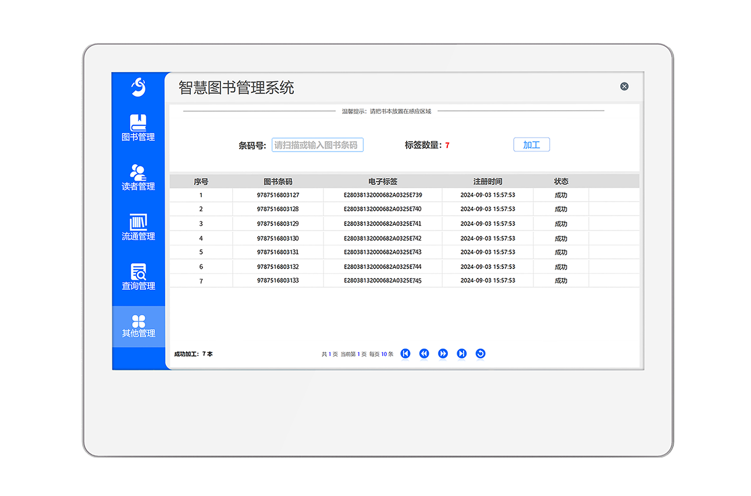The image size is (751, 496).
Task: Open the 图书管理 menu entry
Action: point(138,137)
